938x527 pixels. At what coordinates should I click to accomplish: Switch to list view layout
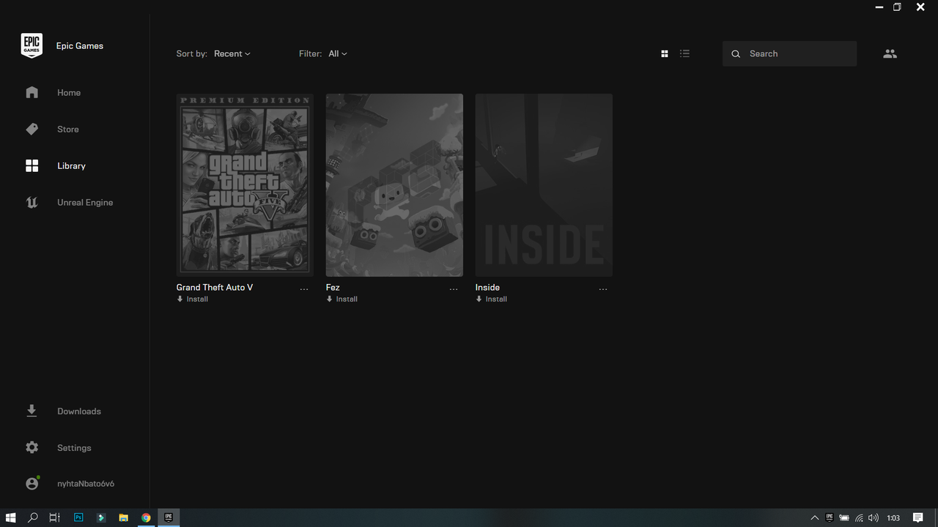coord(684,53)
